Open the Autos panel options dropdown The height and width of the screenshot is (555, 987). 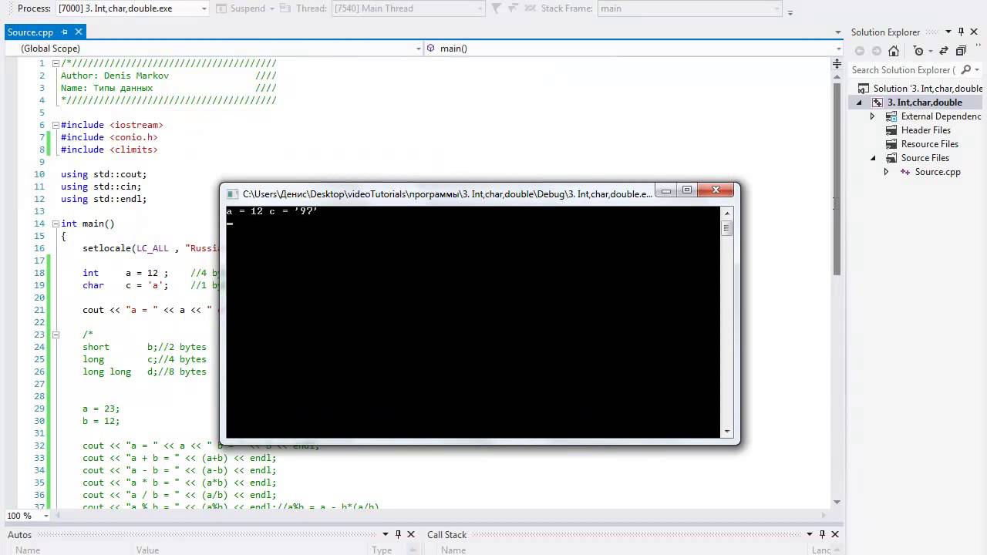tap(386, 534)
